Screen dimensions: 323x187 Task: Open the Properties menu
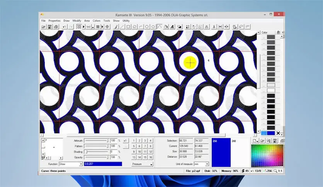[x=54, y=20]
